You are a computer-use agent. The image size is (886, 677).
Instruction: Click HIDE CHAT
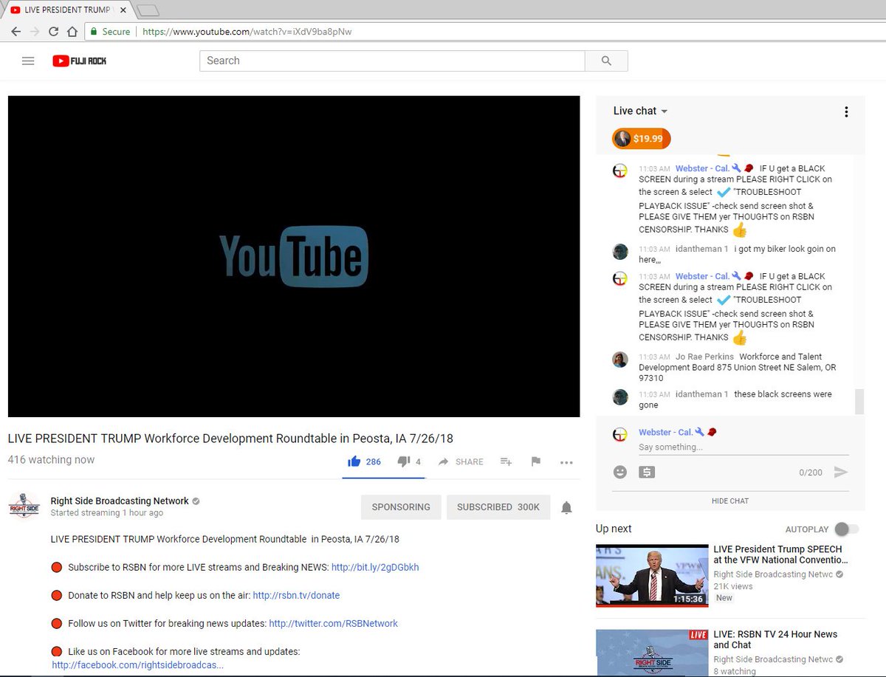click(x=730, y=501)
